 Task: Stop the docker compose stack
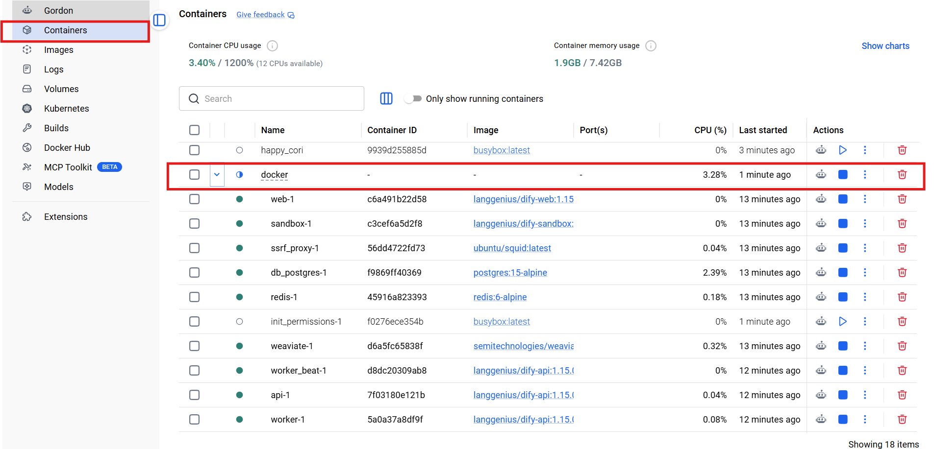click(x=843, y=174)
